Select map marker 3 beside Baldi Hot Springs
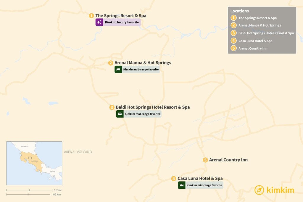 pos(112,107)
